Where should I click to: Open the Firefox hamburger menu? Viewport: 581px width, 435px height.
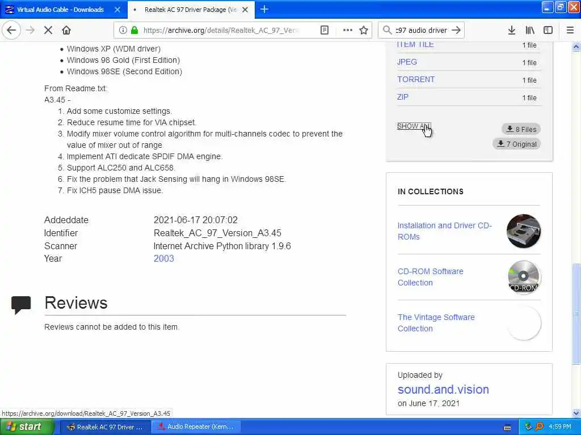[570, 30]
